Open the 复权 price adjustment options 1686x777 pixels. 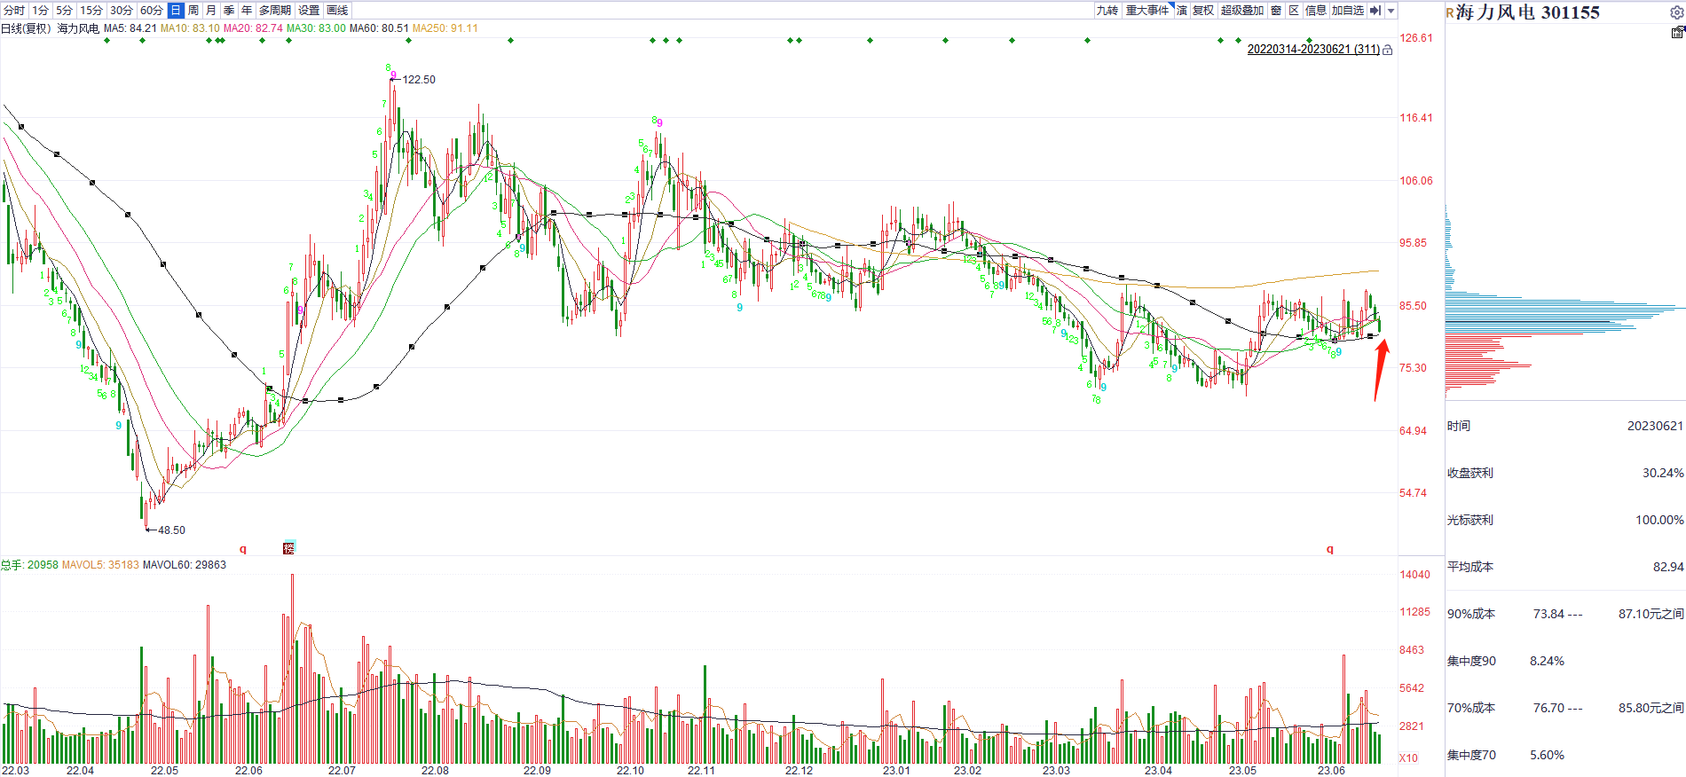(1203, 11)
